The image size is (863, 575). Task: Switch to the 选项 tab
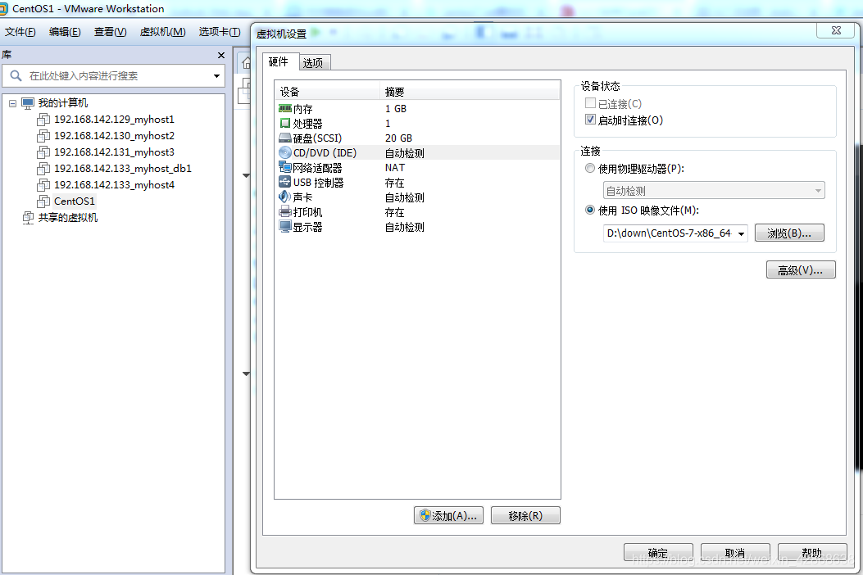(x=313, y=63)
